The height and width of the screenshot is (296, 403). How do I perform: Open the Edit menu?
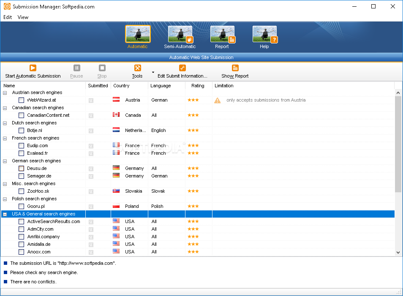click(x=8, y=17)
